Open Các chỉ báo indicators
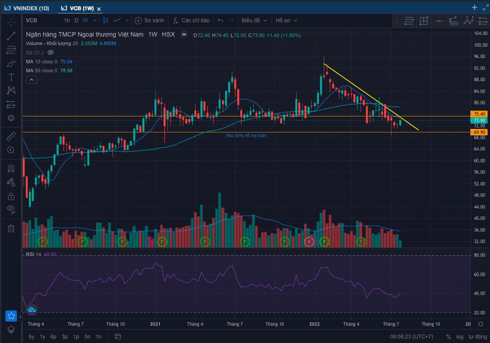Image resolution: width=490 pixels, height=343 pixels. [191, 21]
